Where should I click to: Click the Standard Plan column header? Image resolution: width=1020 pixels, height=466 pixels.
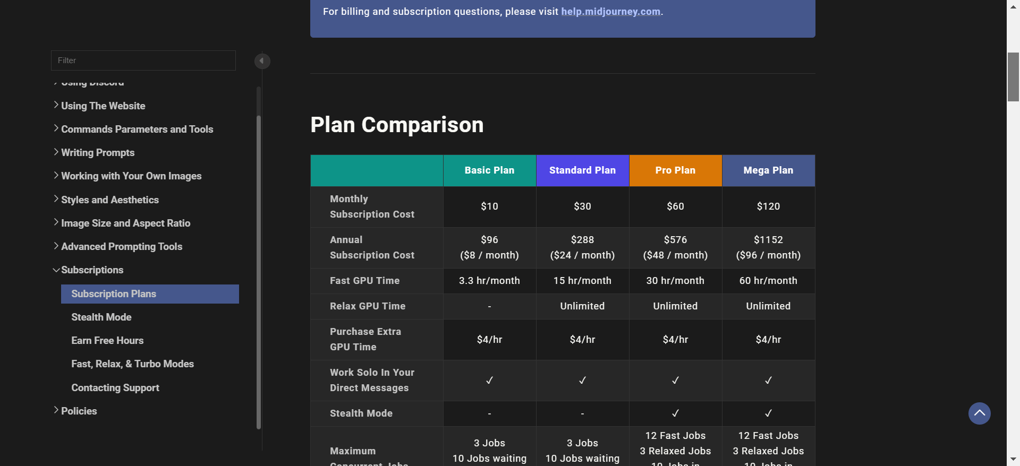[582, 170]
